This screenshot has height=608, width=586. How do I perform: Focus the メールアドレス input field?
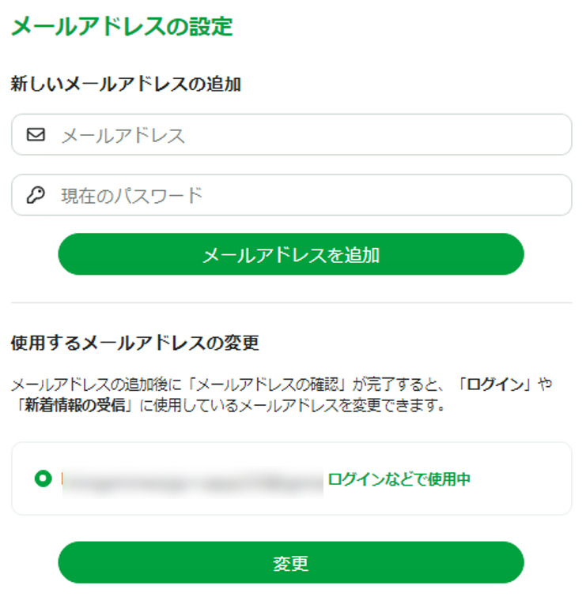tap(308, 135)
